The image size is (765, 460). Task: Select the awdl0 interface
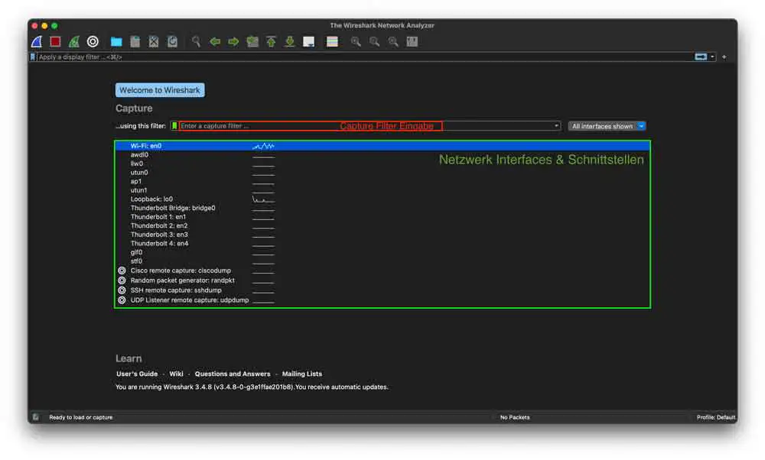(x=382, y=154)
